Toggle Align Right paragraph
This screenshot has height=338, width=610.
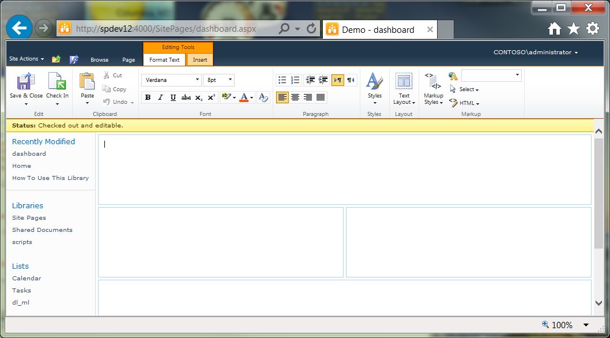308,97
